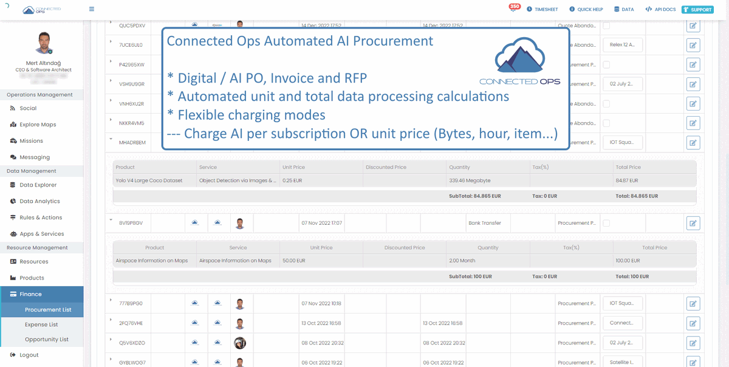Expand row VSH9U9GR details
The image size is (729, 367).
[x=111, y=81]
